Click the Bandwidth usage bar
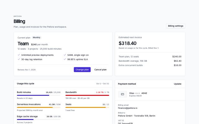This screenshot has width=199, height=124. pyautogui.click(x=87, y=95)
